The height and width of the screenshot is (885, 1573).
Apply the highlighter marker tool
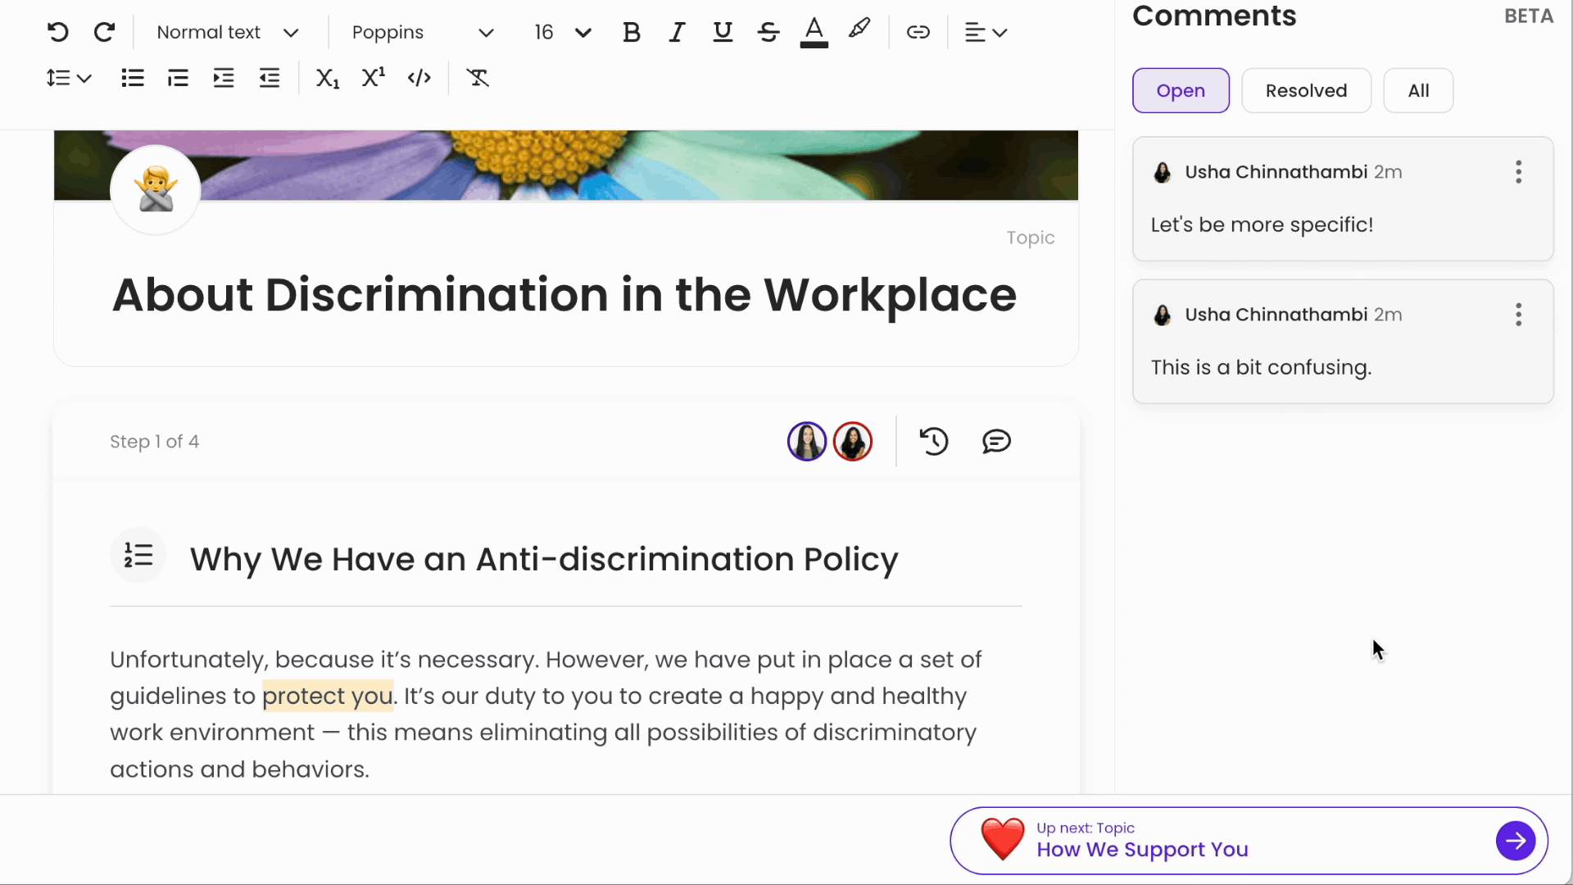pos(859,29)
